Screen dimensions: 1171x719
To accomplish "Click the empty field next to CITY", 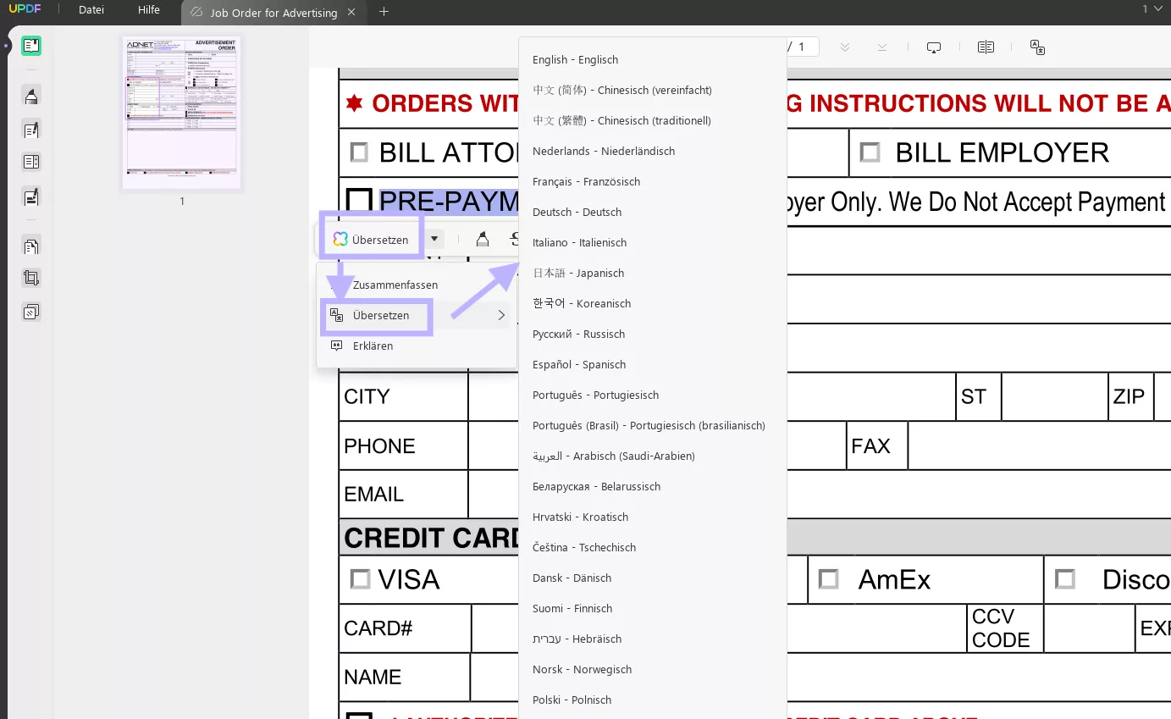I will (711, 396).
